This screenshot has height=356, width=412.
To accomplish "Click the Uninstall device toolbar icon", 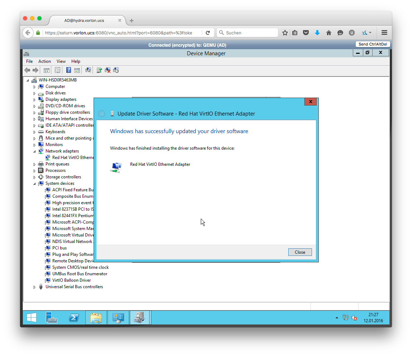I will pos(108,70).
